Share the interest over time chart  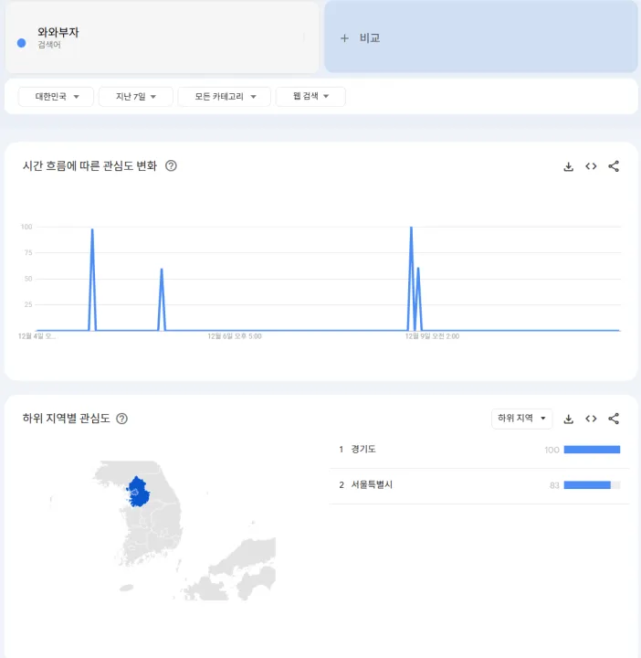[x=614, y=166]
